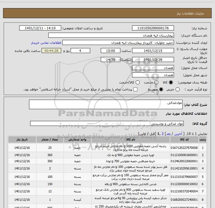The height and width of the screenshot is (208, 215).
Task: Tick the اسناد خزانه اسلامی payment checkbox
Action: [x=135, y=89]
